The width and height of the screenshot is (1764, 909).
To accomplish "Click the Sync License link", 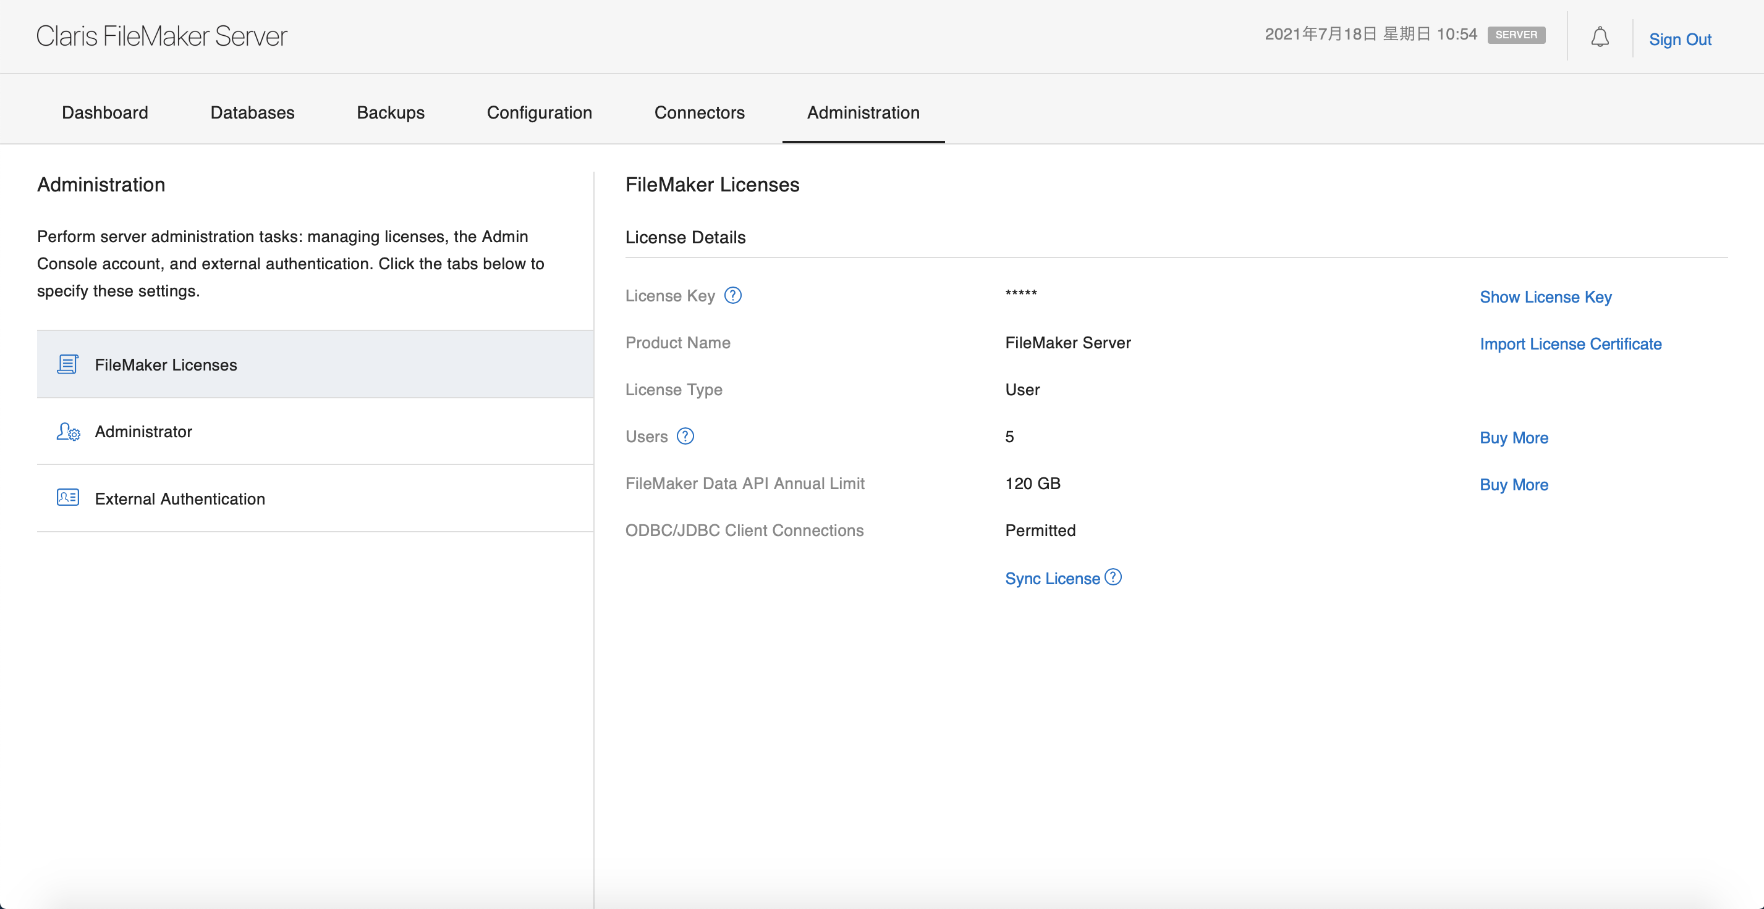I will tap(1053, 579).
